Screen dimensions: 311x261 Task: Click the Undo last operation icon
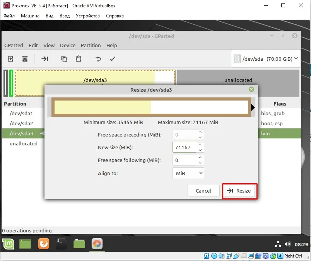click(x=98, y=59)
